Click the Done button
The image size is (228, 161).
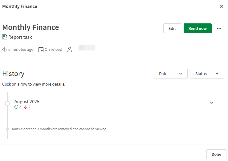click(x=216, y=154)
